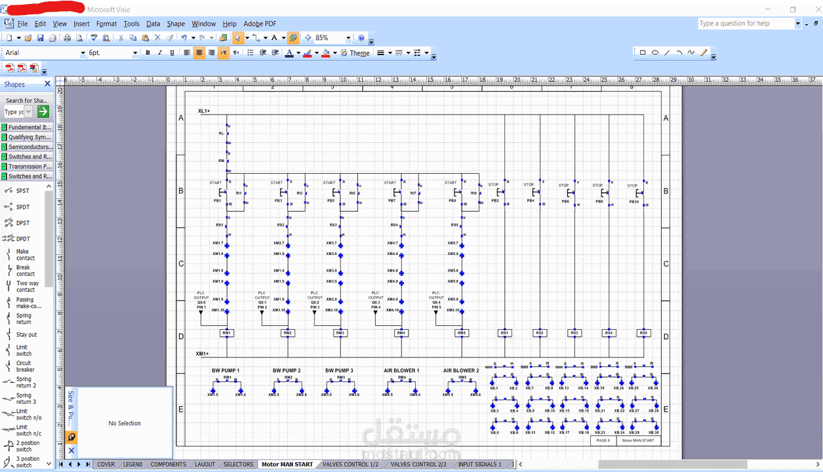823x472 pixels.
Task: Click the green search arrow in Shapes
Action: click(x=43, y=111)
